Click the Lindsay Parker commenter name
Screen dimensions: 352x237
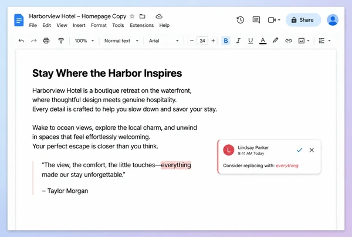coord(253,147)
